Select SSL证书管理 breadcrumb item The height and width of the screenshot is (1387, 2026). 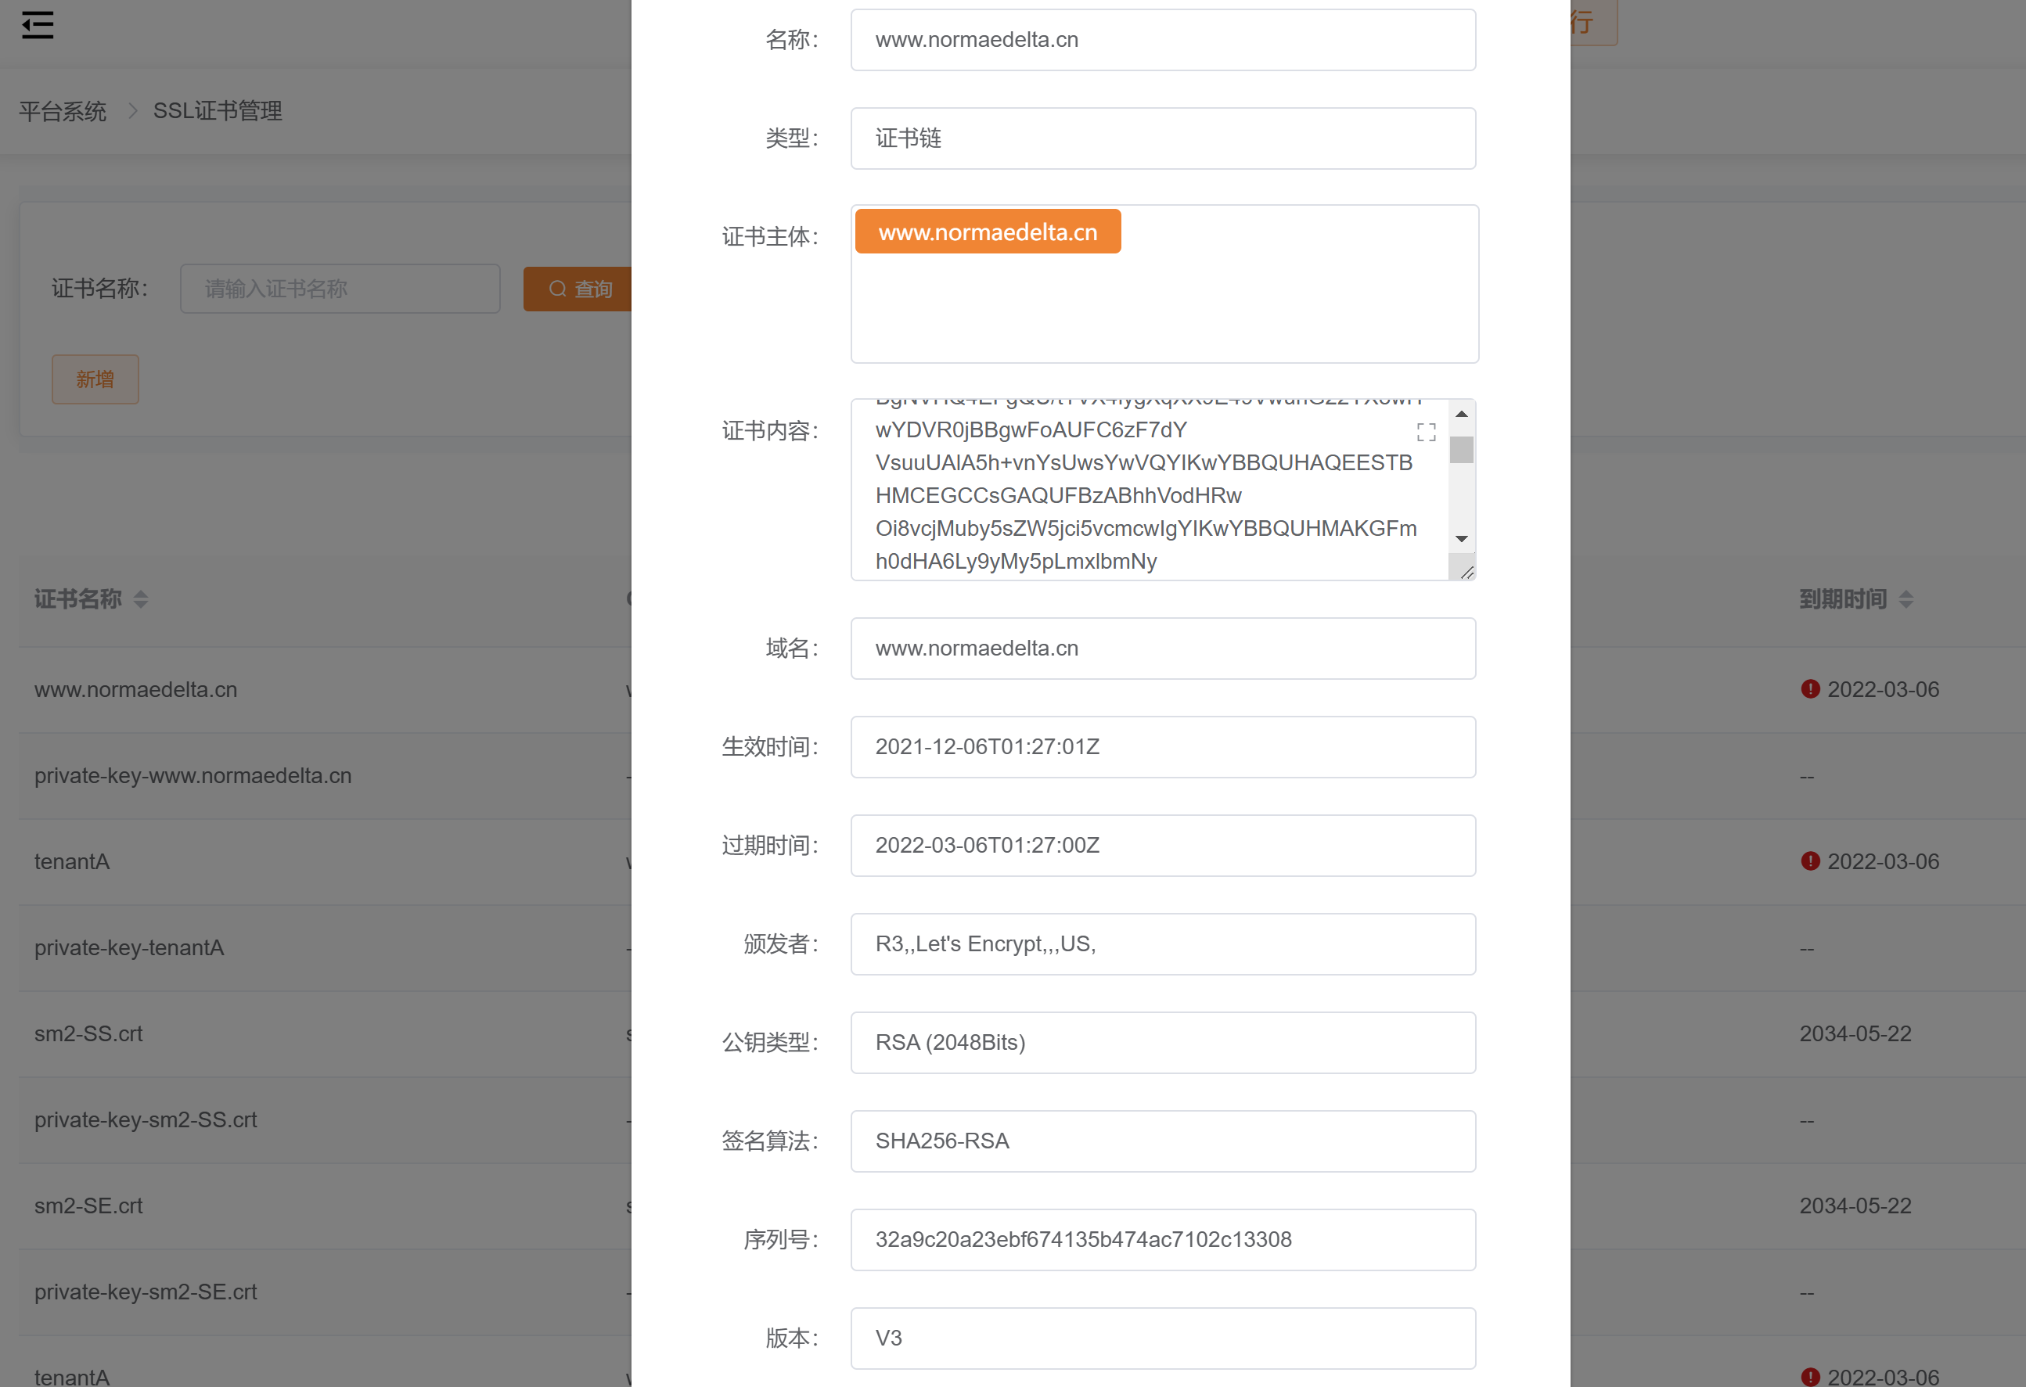[x=218, y=112]
